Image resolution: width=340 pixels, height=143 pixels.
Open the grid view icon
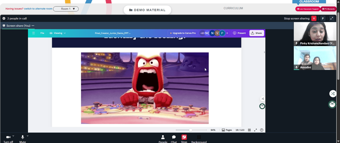(249, 130)
